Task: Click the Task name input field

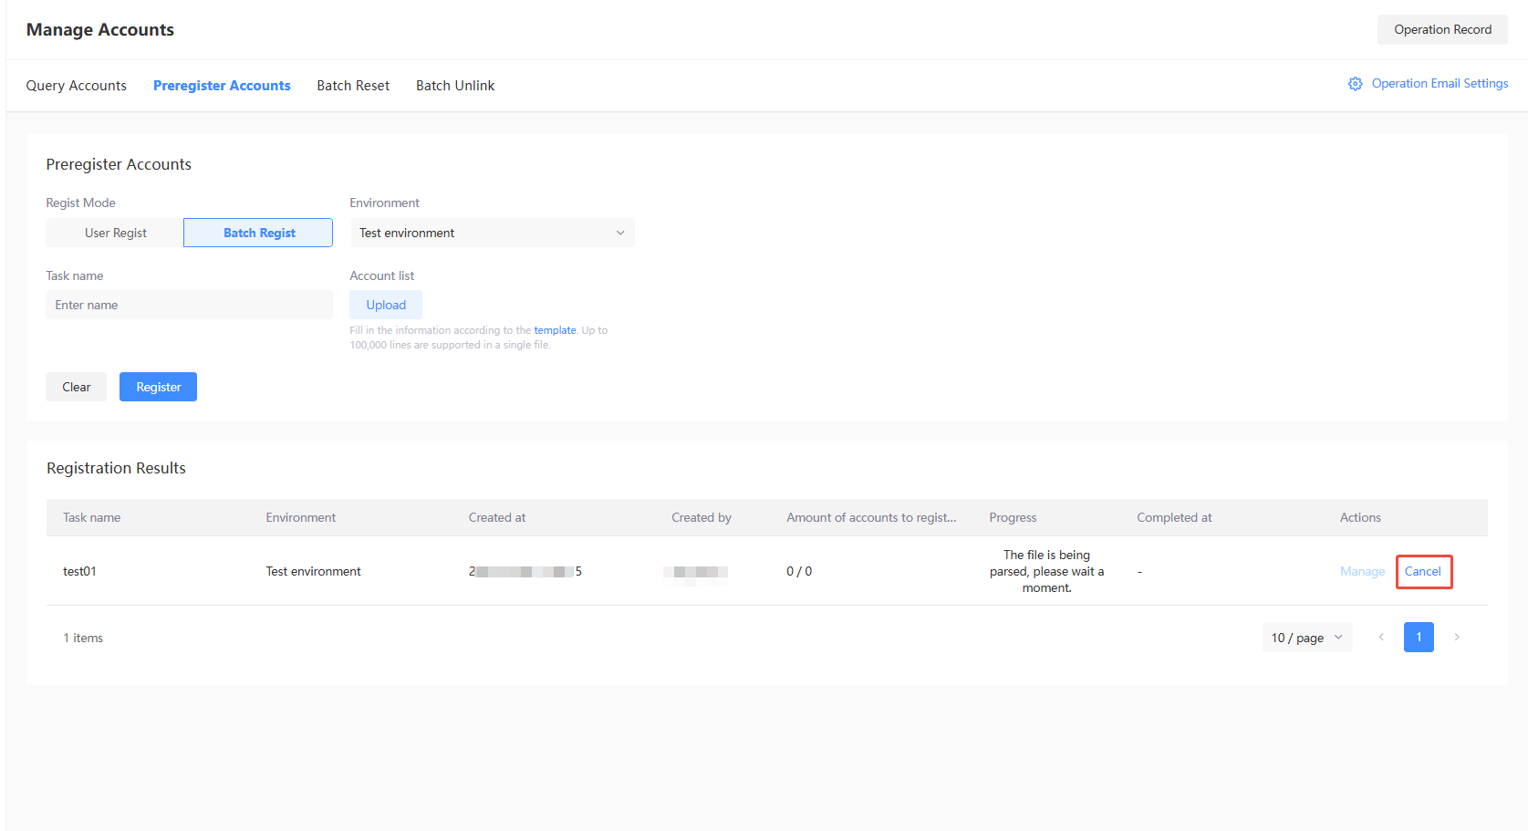Action: [189, 305]
